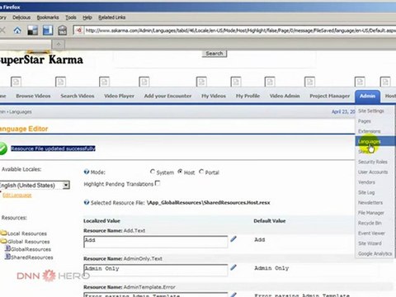396x297 pixels.
Task: Enable Highlight Pending Translations checkbox
Action: pos(158,183)
